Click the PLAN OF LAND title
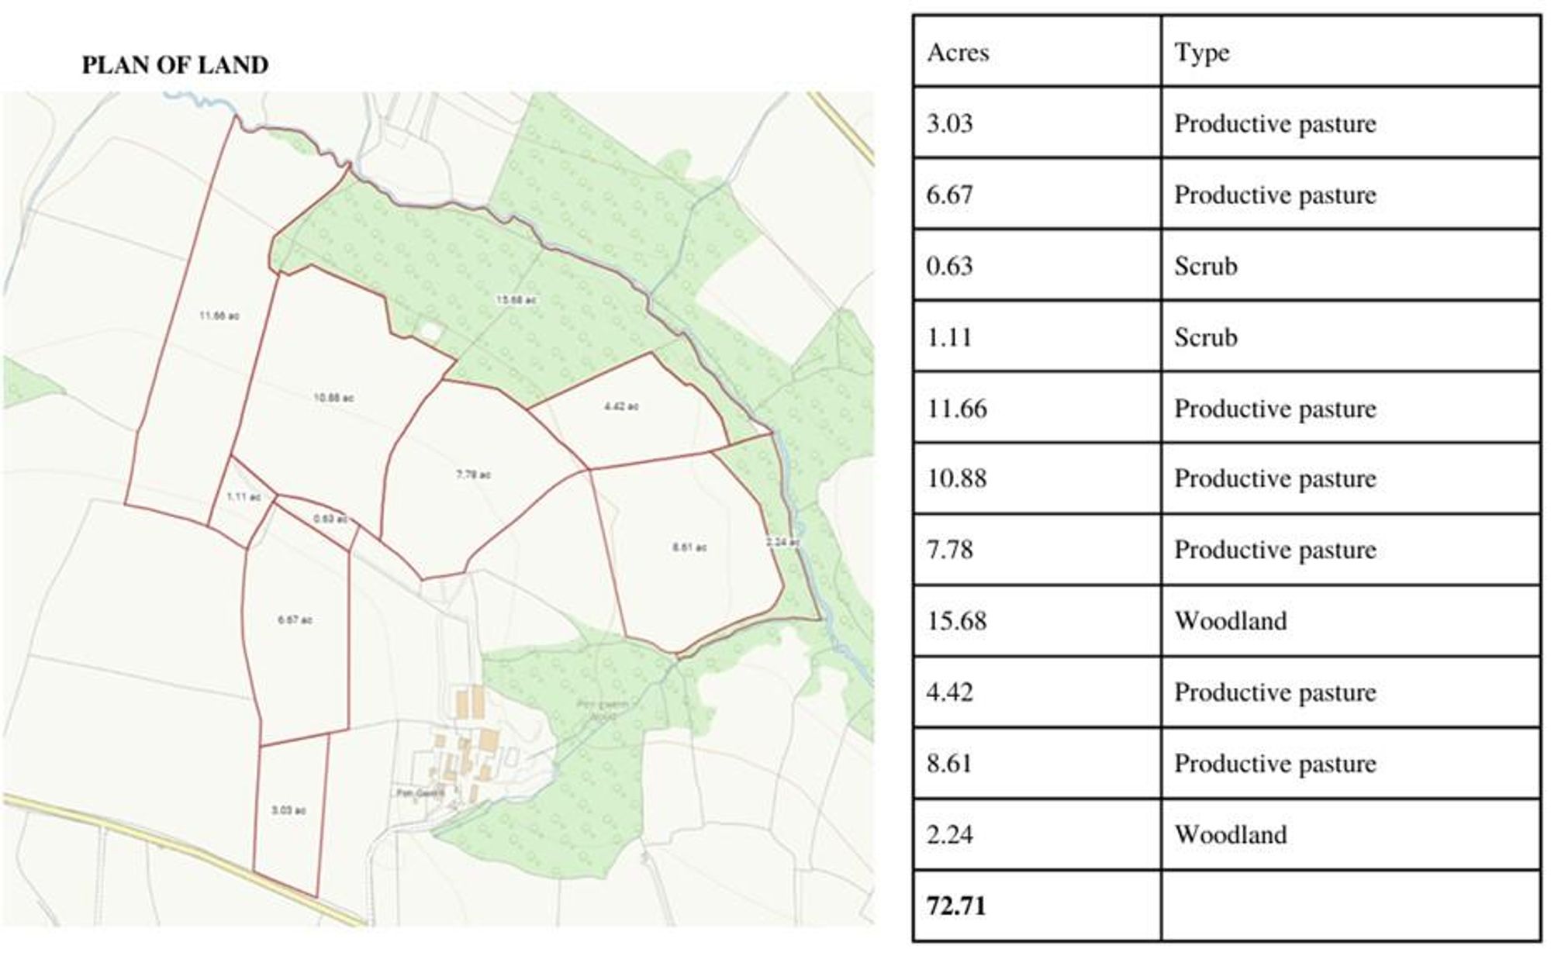This screenshot has height=956, width=1551. [x=176, y=65]
